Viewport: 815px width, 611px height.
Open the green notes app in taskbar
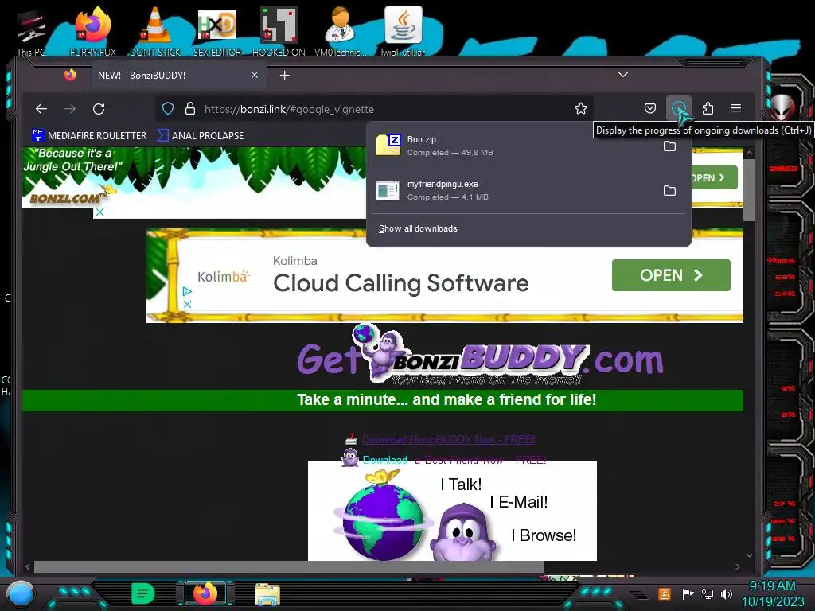142,593
